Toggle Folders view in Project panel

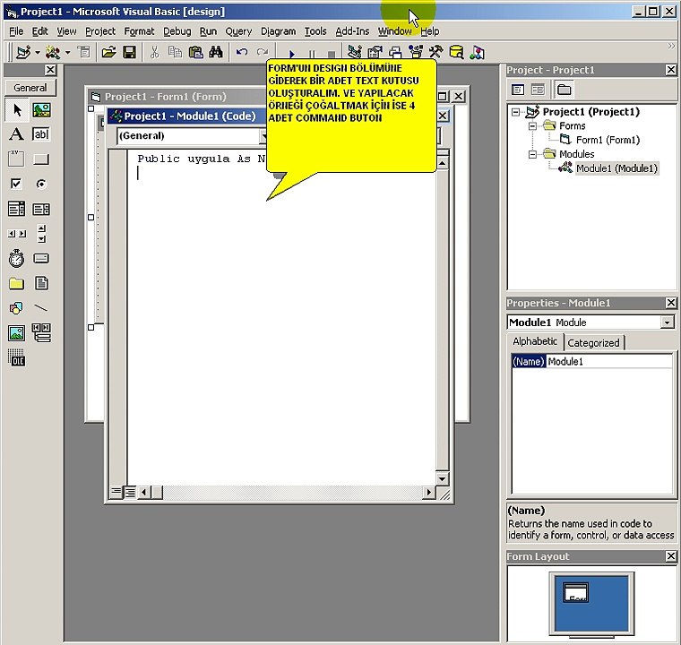click(x=564, y=90)
